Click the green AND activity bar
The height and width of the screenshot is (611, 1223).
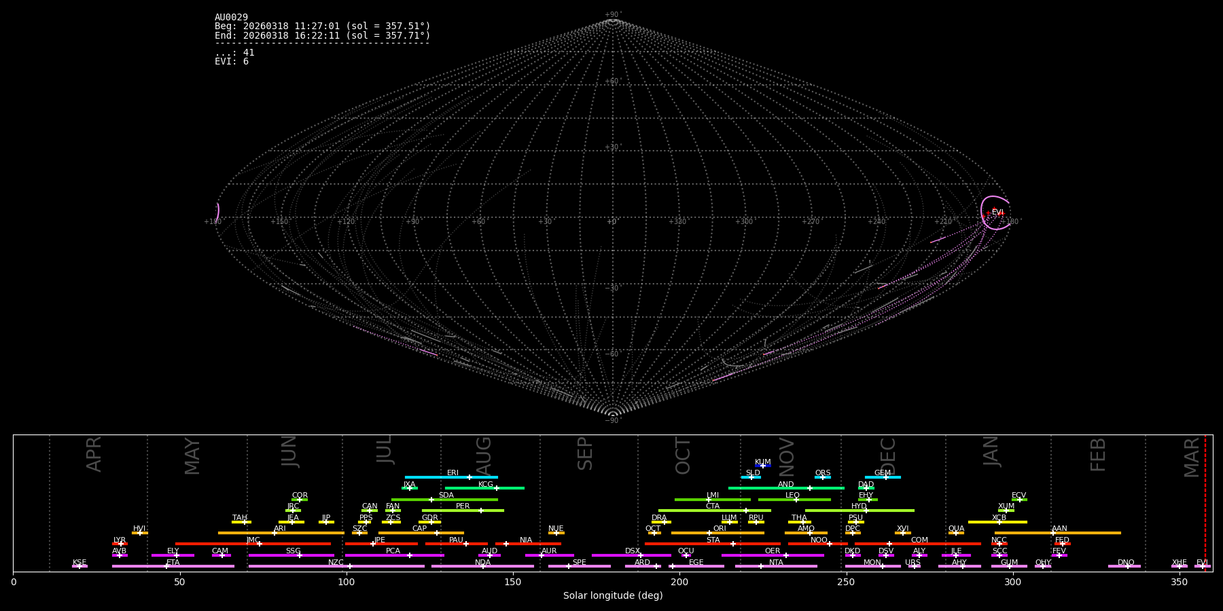point(786,488)
